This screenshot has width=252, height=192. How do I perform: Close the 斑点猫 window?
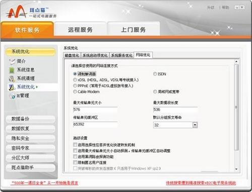click(242, 7)
